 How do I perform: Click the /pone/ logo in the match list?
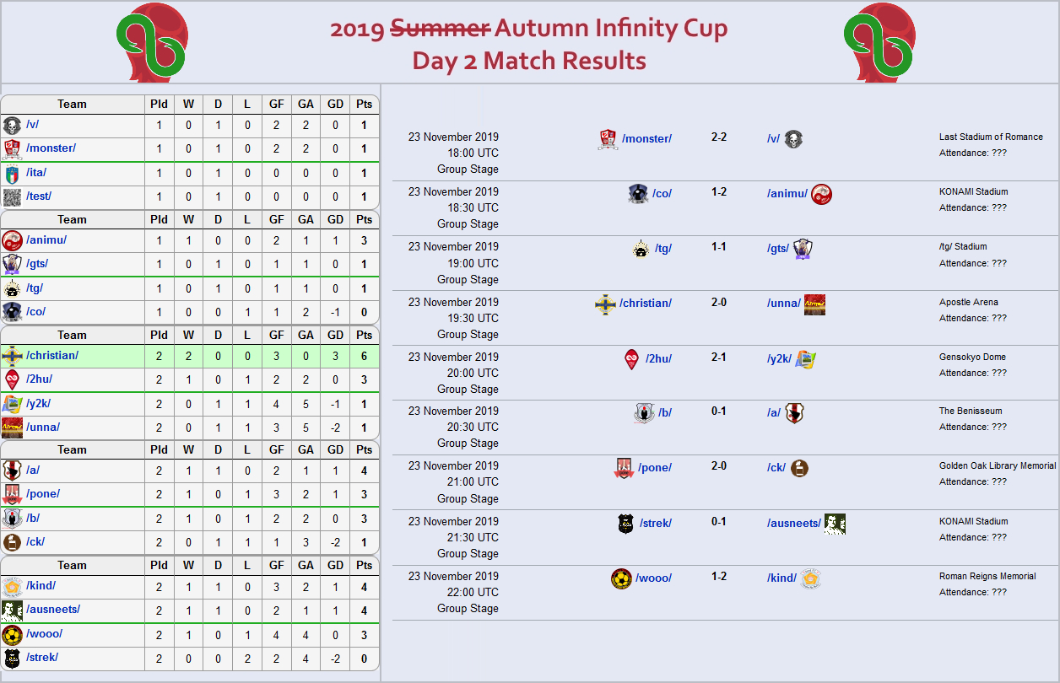624,469
